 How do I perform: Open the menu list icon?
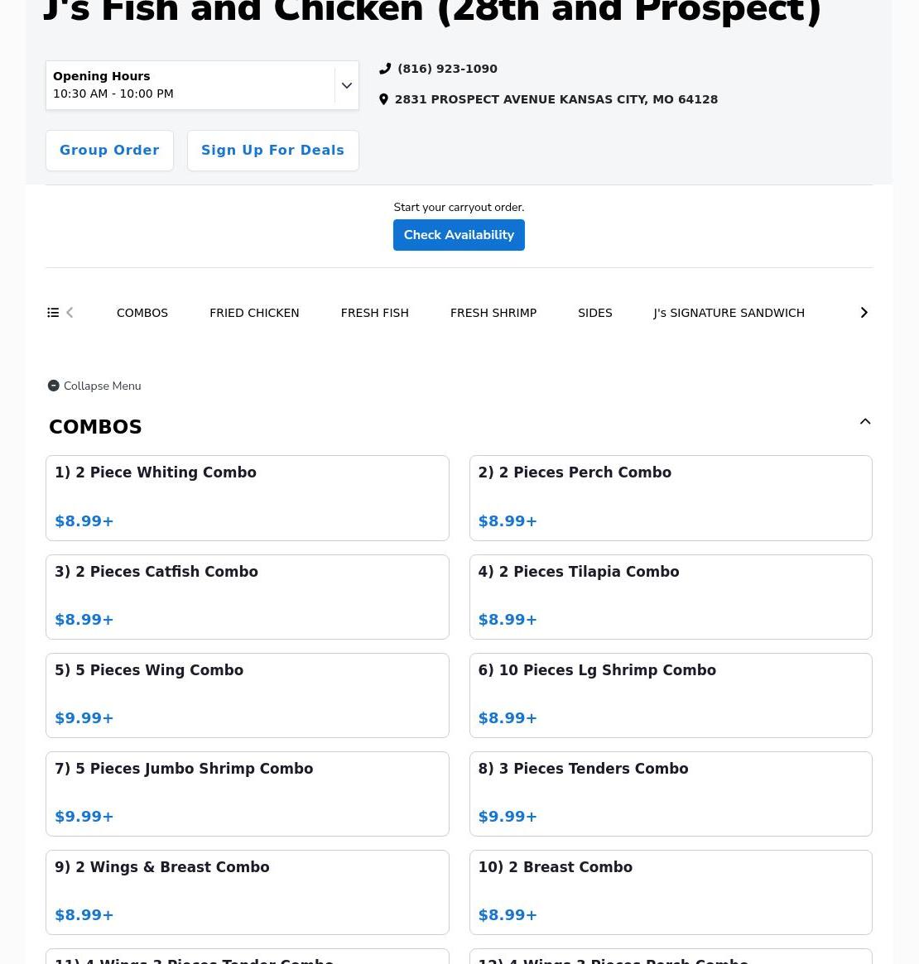54,313
